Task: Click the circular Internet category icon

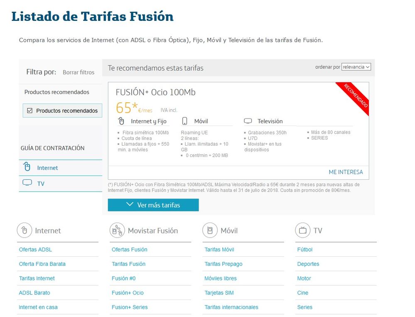Action: pos(25,230)
